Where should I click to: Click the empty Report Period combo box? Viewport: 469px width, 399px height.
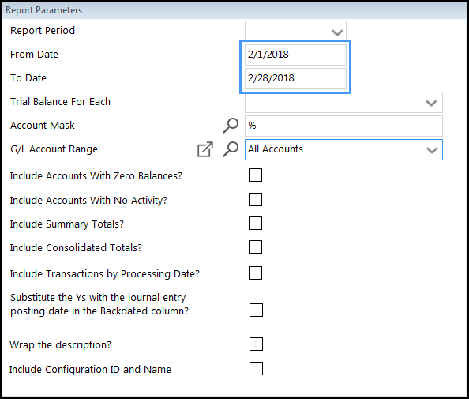pos(295,31)
